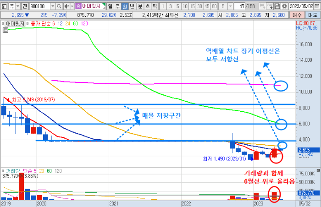Click the stock name 애머릿지
321x207 pixels.
[91, 6]
